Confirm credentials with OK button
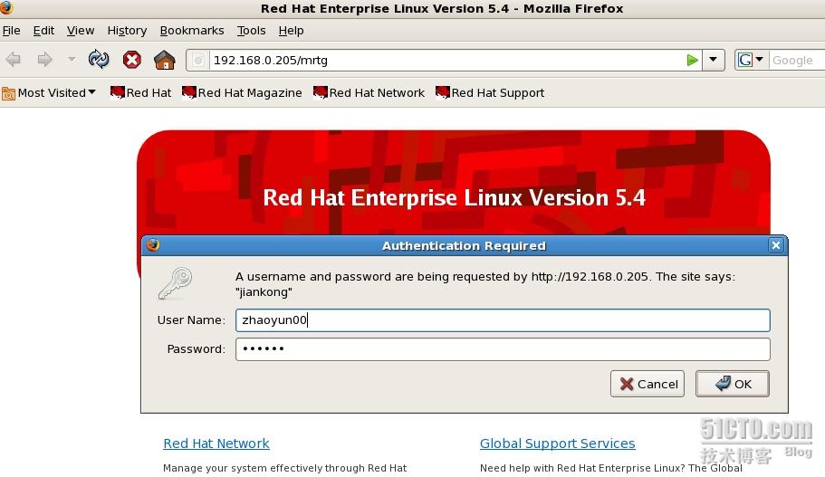The image size is (825, 477). 733,384
